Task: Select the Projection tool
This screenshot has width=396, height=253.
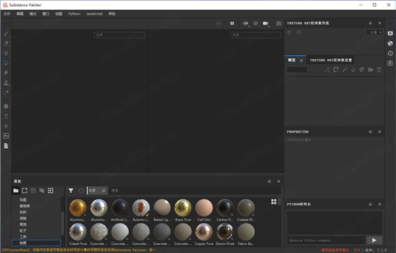Action: (7, 53)
